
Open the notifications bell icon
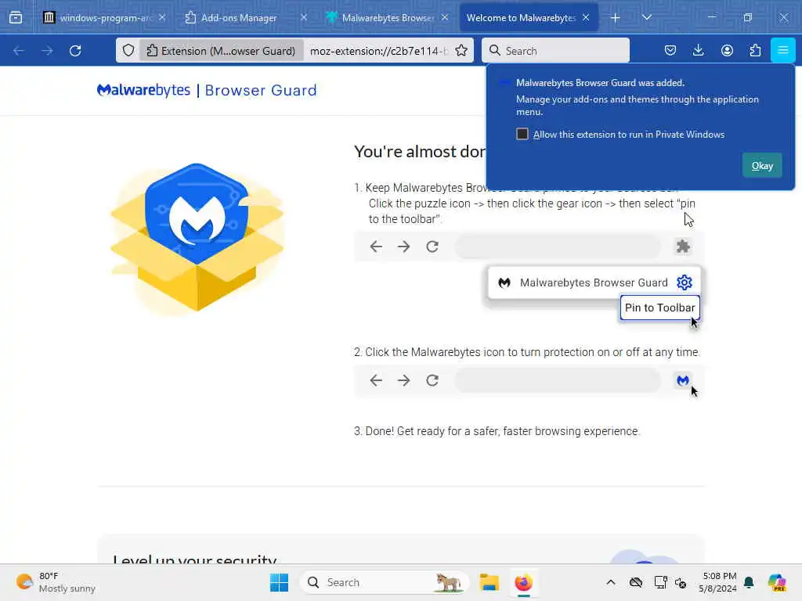click(x=749, y=582)
